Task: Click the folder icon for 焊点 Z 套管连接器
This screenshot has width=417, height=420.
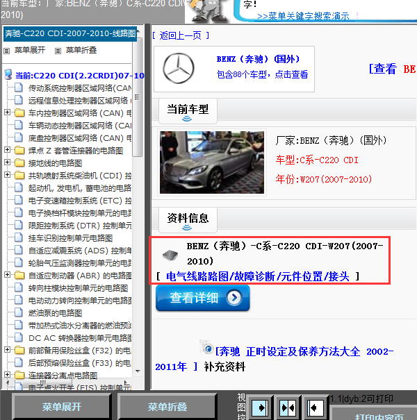Action: click(x=19, y=150)
